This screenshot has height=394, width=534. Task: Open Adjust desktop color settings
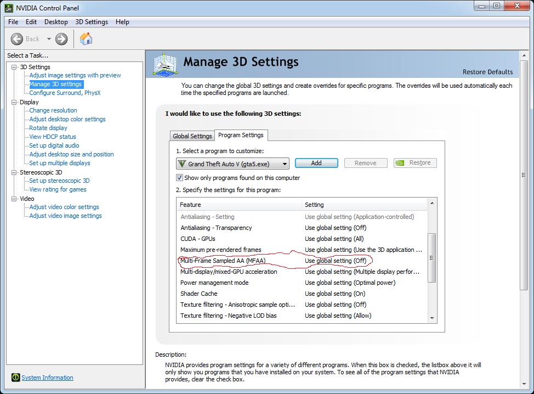point(67,119)
